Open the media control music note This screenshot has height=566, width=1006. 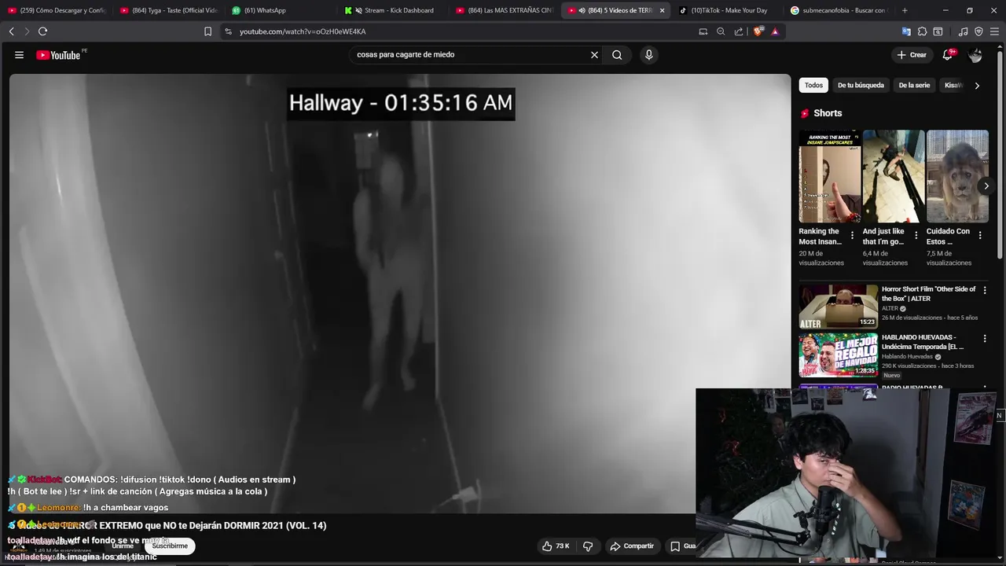click(x=963, y=31)
